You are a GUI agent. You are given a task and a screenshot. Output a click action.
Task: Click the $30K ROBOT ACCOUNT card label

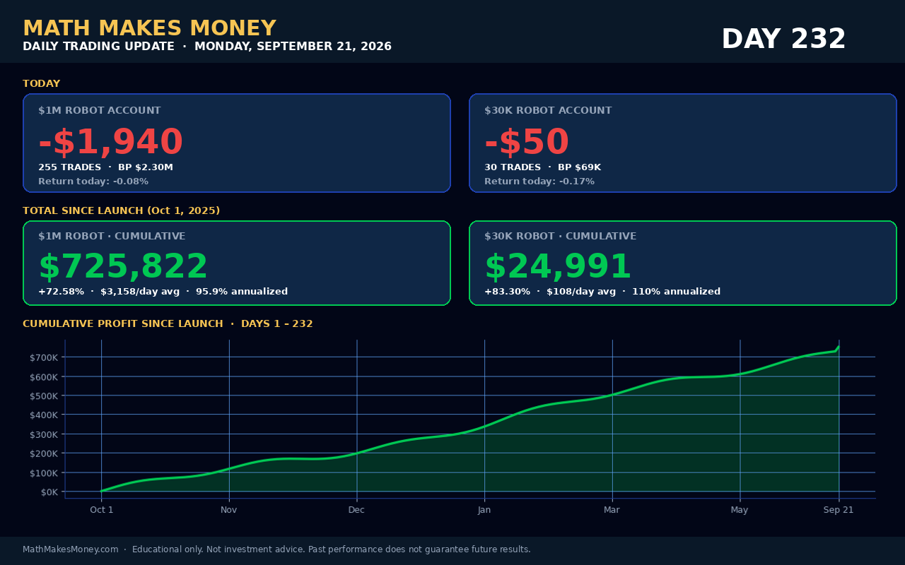tap(548, 111)
